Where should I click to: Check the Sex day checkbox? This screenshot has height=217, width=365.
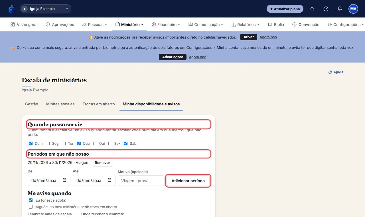[110, 144]
